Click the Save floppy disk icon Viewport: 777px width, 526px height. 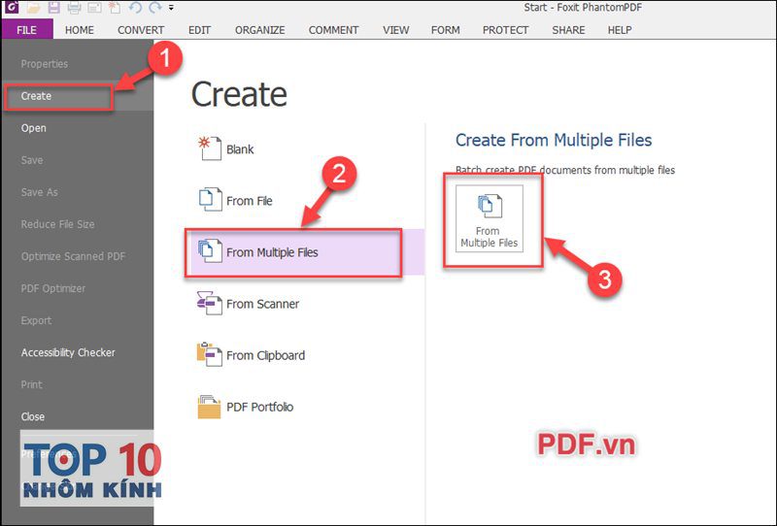pyautogui.click(x=53, y=7)
